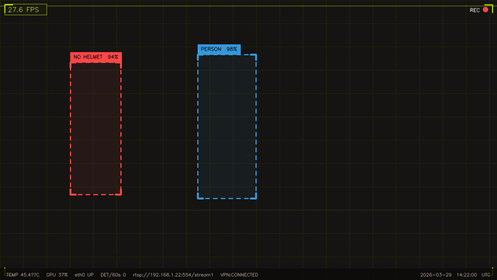497x280 pixels.
Task: Click the eth0 UP network indicator
Action: [84, 275]
